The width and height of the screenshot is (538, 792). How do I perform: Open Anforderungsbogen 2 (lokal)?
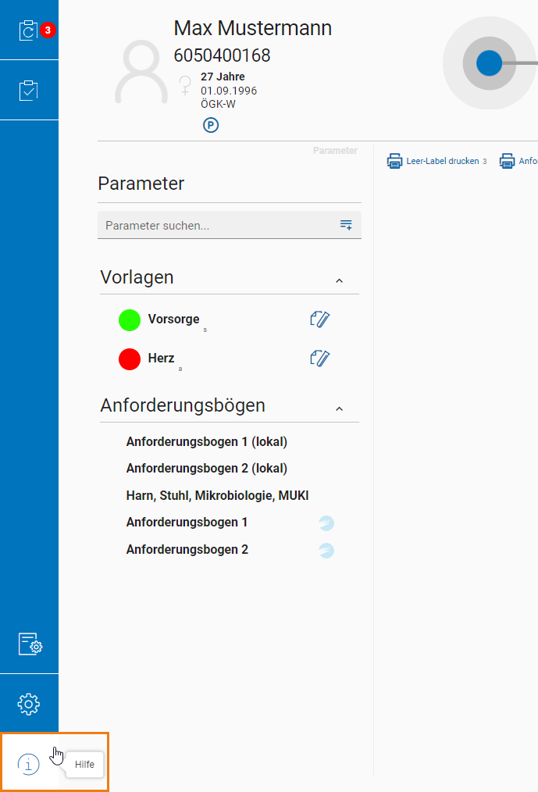[207, 468]
